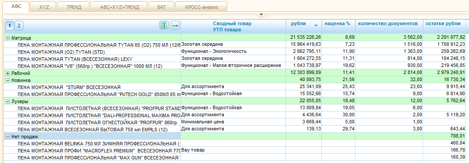Collapse the Матрица group
This screenshot has height=163, width=469.
pos(8,38)
